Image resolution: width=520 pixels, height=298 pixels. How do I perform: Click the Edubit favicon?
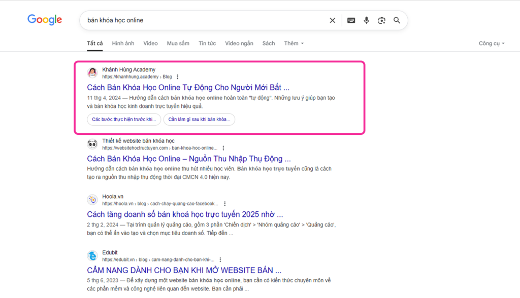click(x=92, y=255)
